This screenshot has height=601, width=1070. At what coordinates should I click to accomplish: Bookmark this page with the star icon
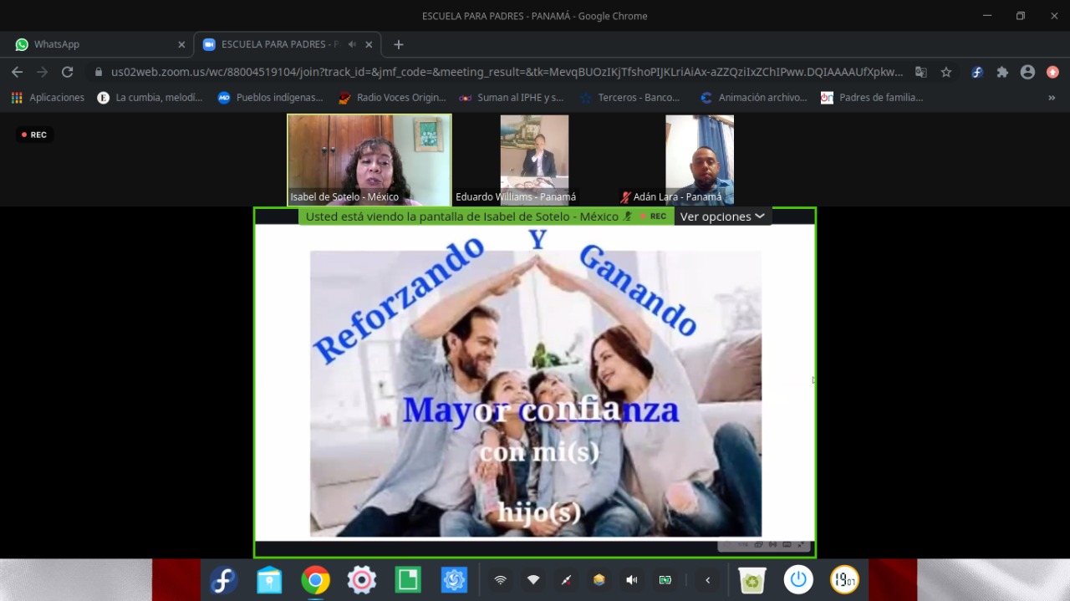point(946,72)
